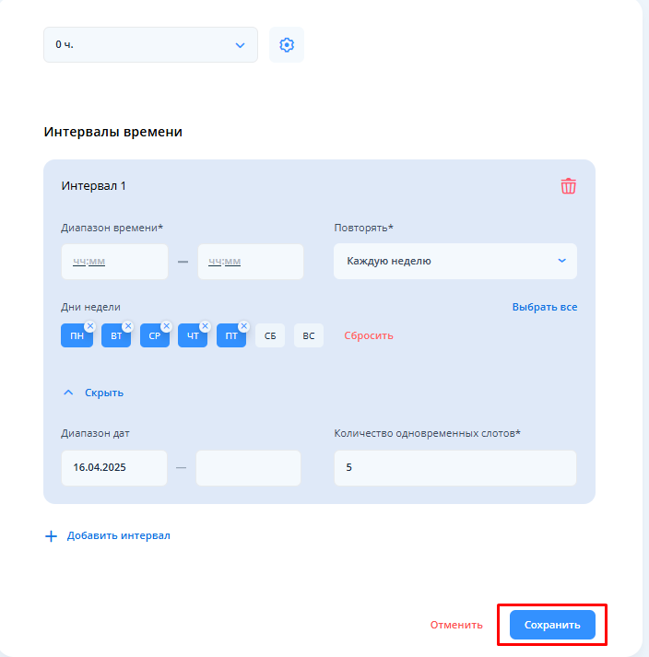Click Отменить to cancel
Viewport: 649px width, 657px height.
pyautogui.click(x=456, y=625)
